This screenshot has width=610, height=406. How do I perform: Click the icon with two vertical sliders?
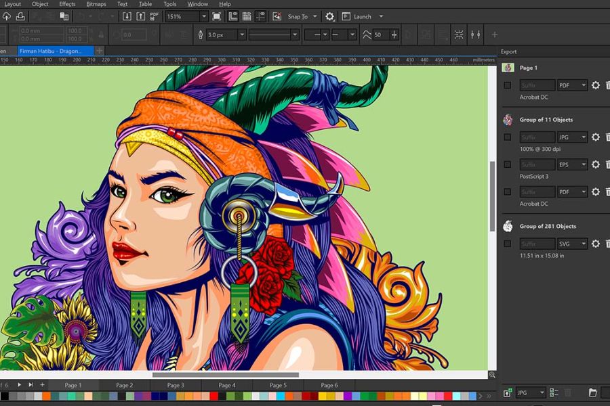(x=475, y=35)
